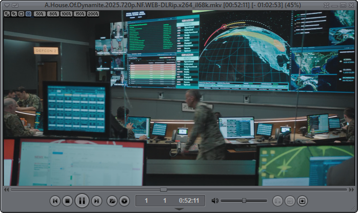Click the elapsed time display 0:52:11
Viewport: 358px width, 213px height.
click(x=189, y=201)
